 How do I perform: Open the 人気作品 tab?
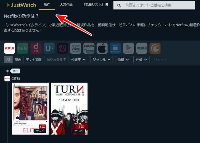tap(66, 5)
